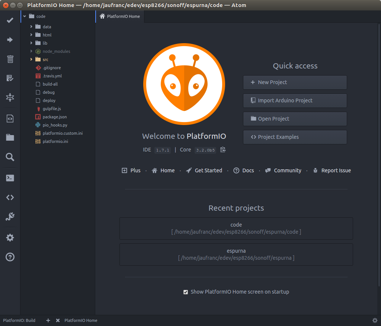Click the New Project button

click(x=295, y=82)
